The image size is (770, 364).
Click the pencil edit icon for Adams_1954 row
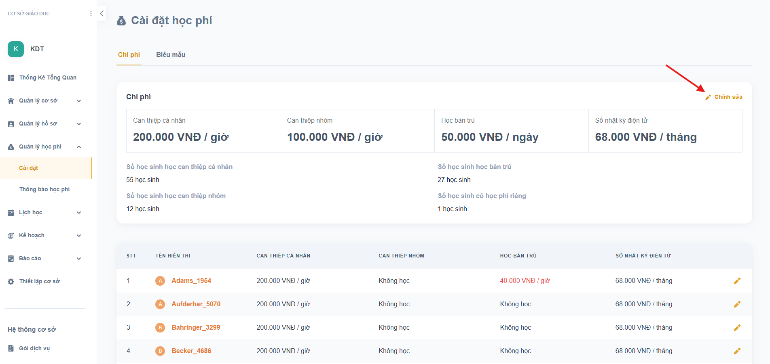pyautogui.click(x=737, y=281)
